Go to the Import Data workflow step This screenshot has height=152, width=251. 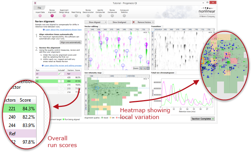click(40, 14)
